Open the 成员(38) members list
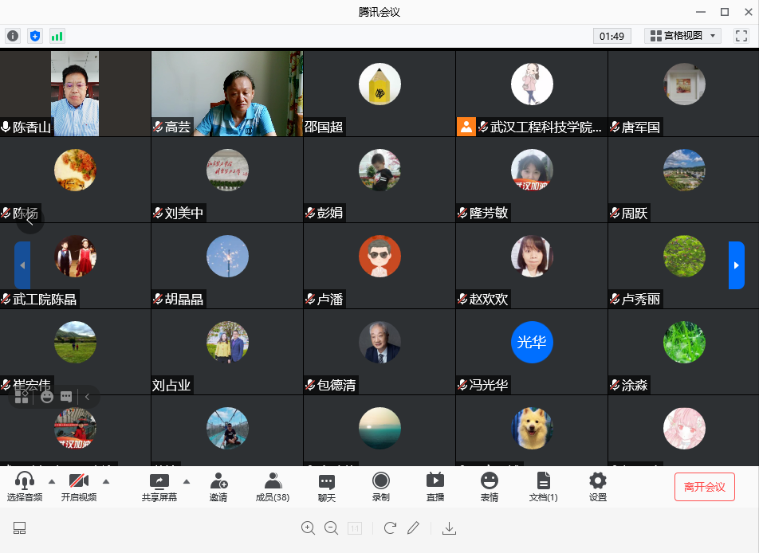 272,486
